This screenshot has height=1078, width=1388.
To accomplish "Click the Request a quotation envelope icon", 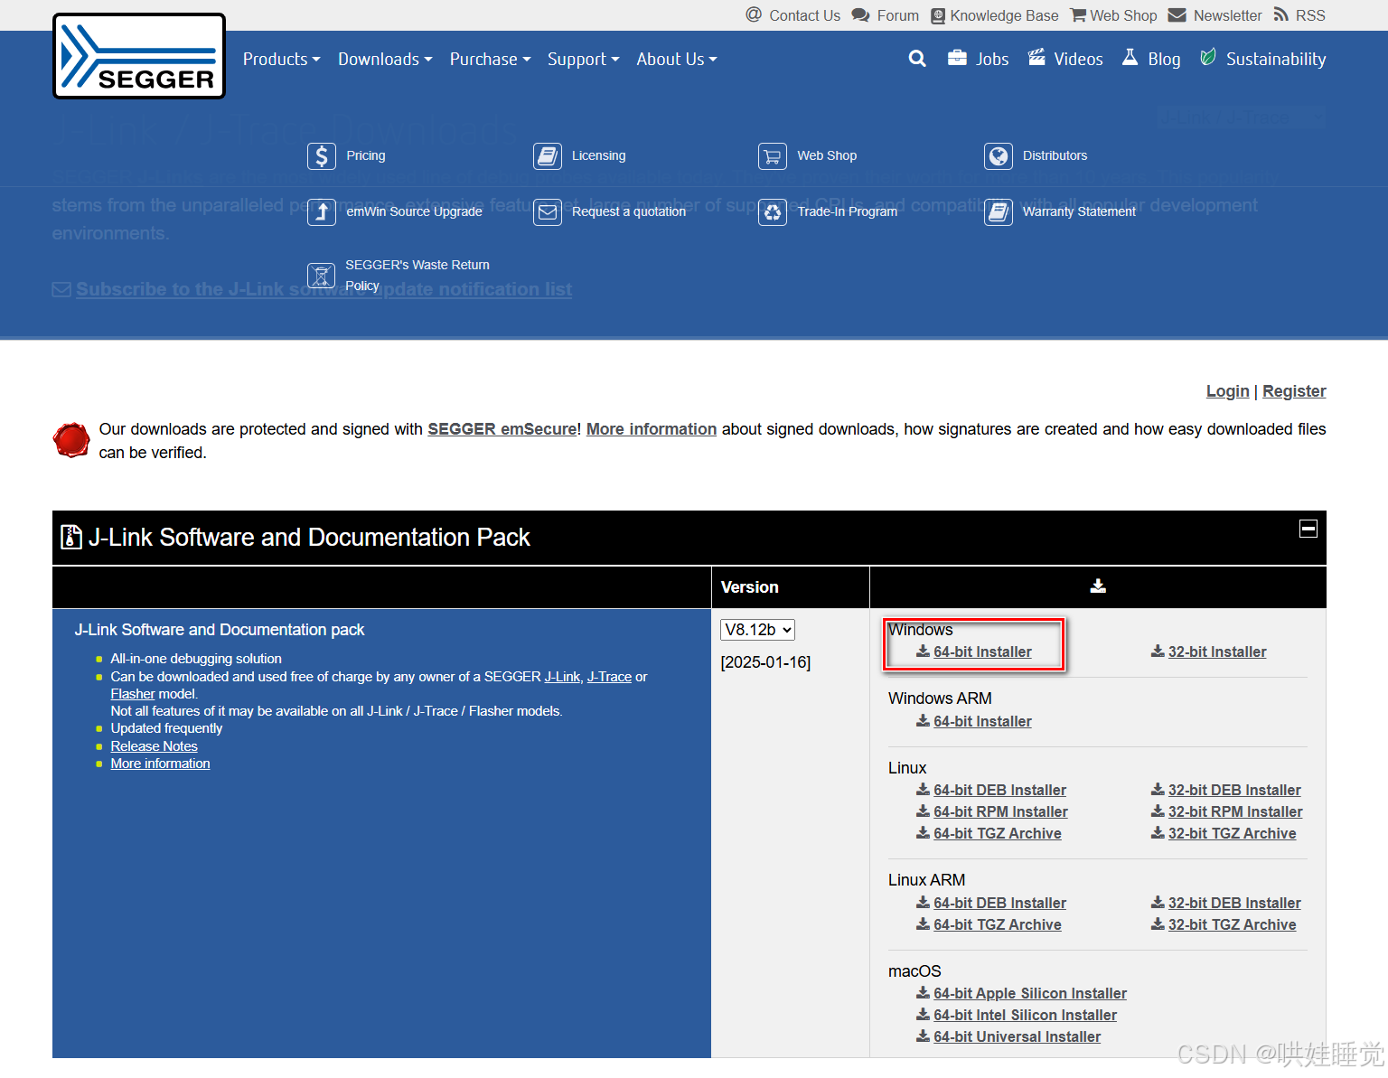I will point(548,212).
